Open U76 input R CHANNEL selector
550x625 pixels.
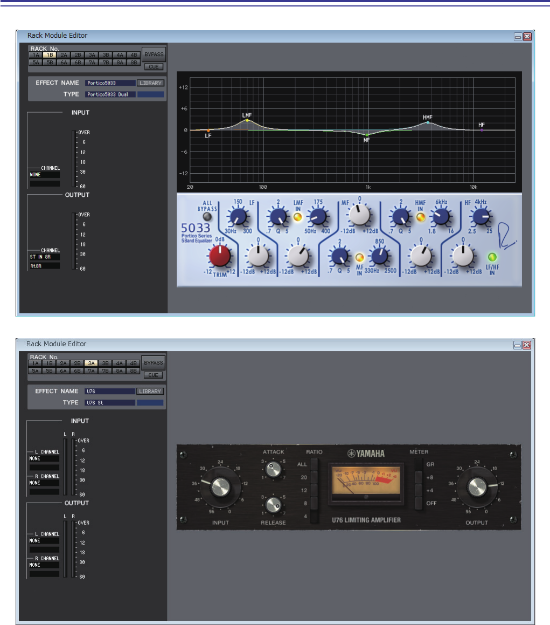point(44,483)
